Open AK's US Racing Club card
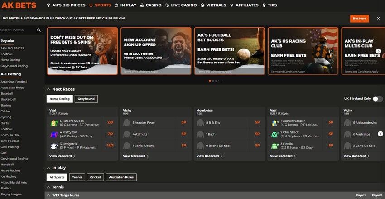Viewport: 385px width, 199px height. (x=303, y=51)
